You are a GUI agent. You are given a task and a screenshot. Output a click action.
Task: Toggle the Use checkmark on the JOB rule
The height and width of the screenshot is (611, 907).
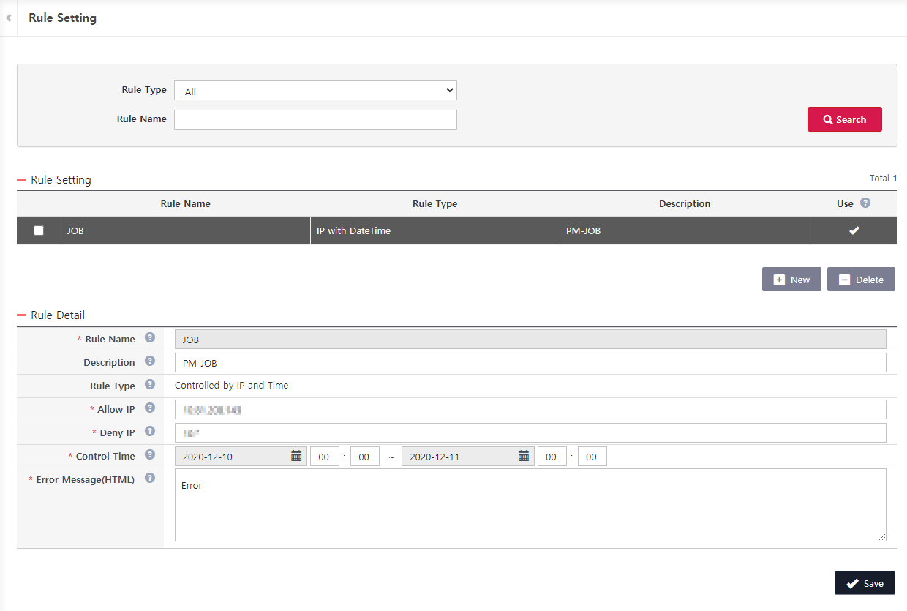(x=854, y=230)
